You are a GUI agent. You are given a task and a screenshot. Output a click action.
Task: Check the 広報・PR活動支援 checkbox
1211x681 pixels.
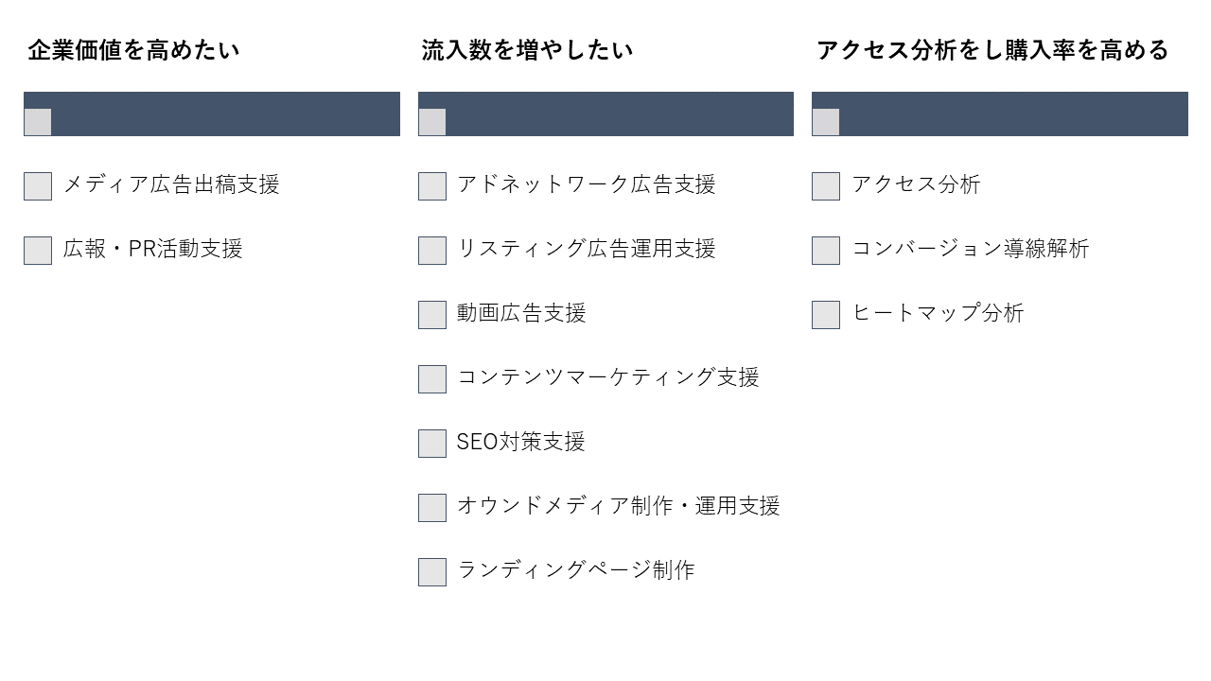click(x=38, y=251)
